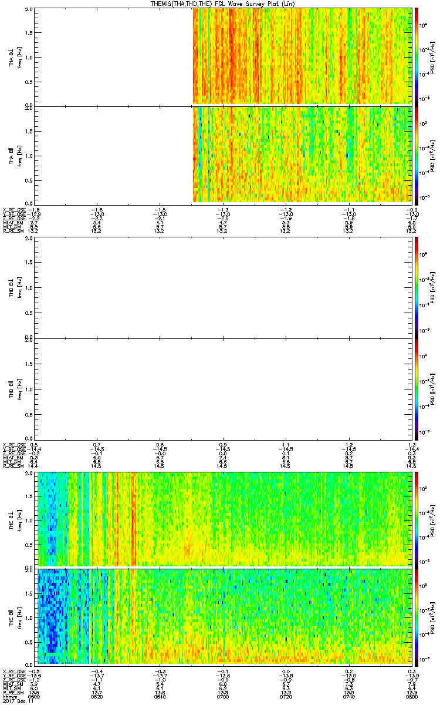Click the THD B∥ PSD color bar
Viewport: 440px width, 705px height.
click(x=417, y=388)
